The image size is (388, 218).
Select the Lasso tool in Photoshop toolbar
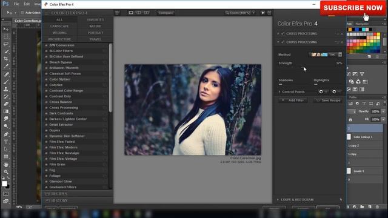pyautogui.click(x=6, y=44)
